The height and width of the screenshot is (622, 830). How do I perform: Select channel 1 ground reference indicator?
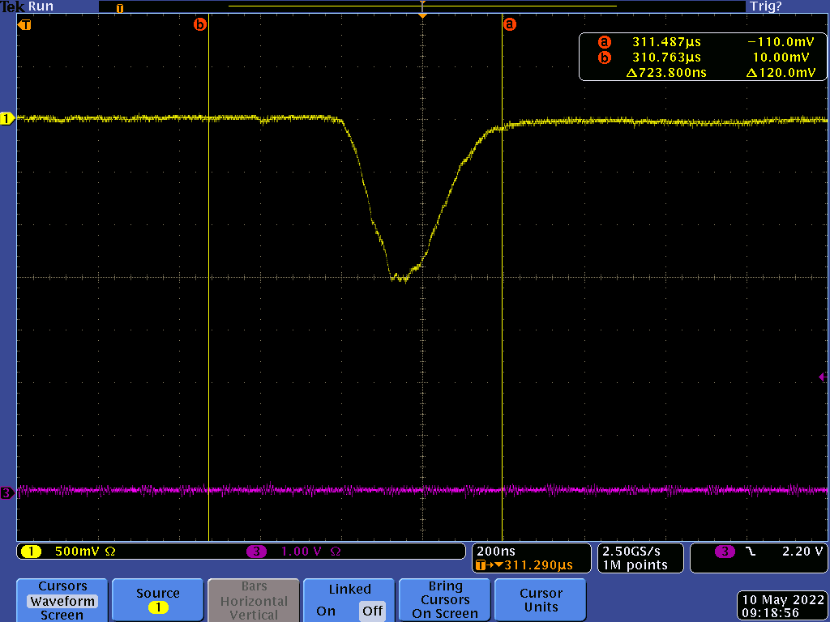coord(7,119)
